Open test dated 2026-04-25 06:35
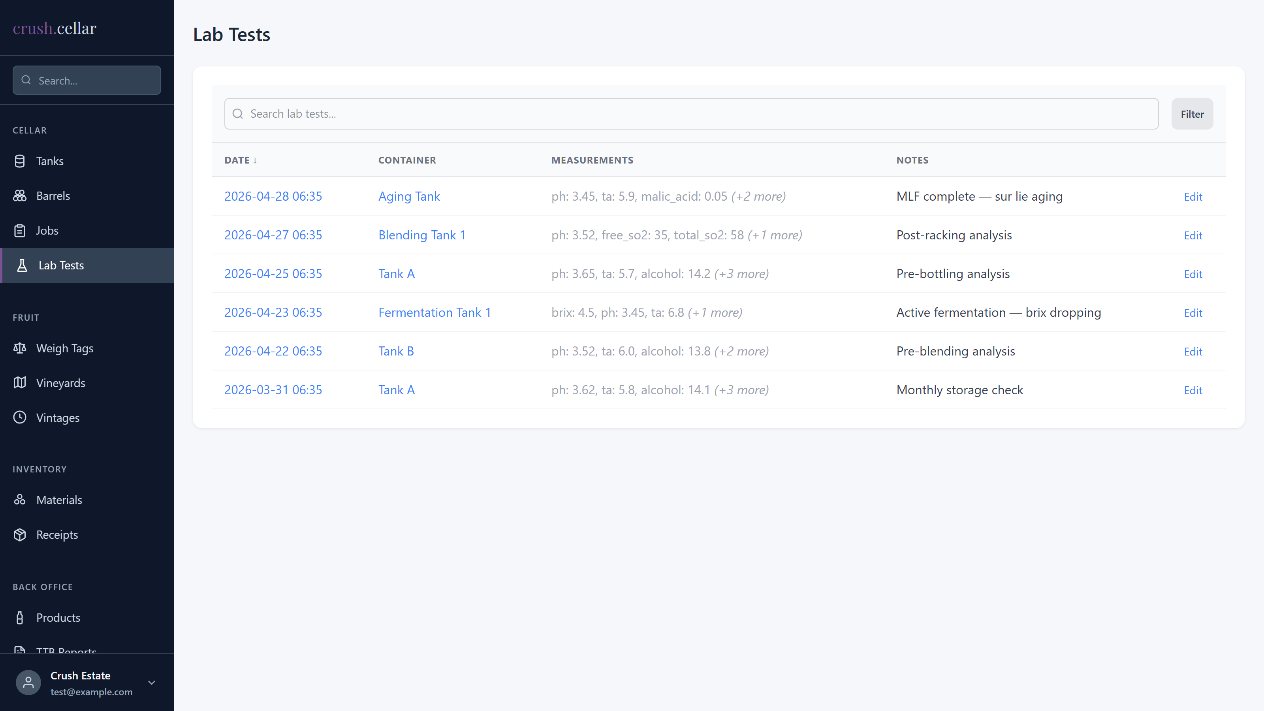The height and width of the screenshot is (711, 1264). [x=273, y=274]
